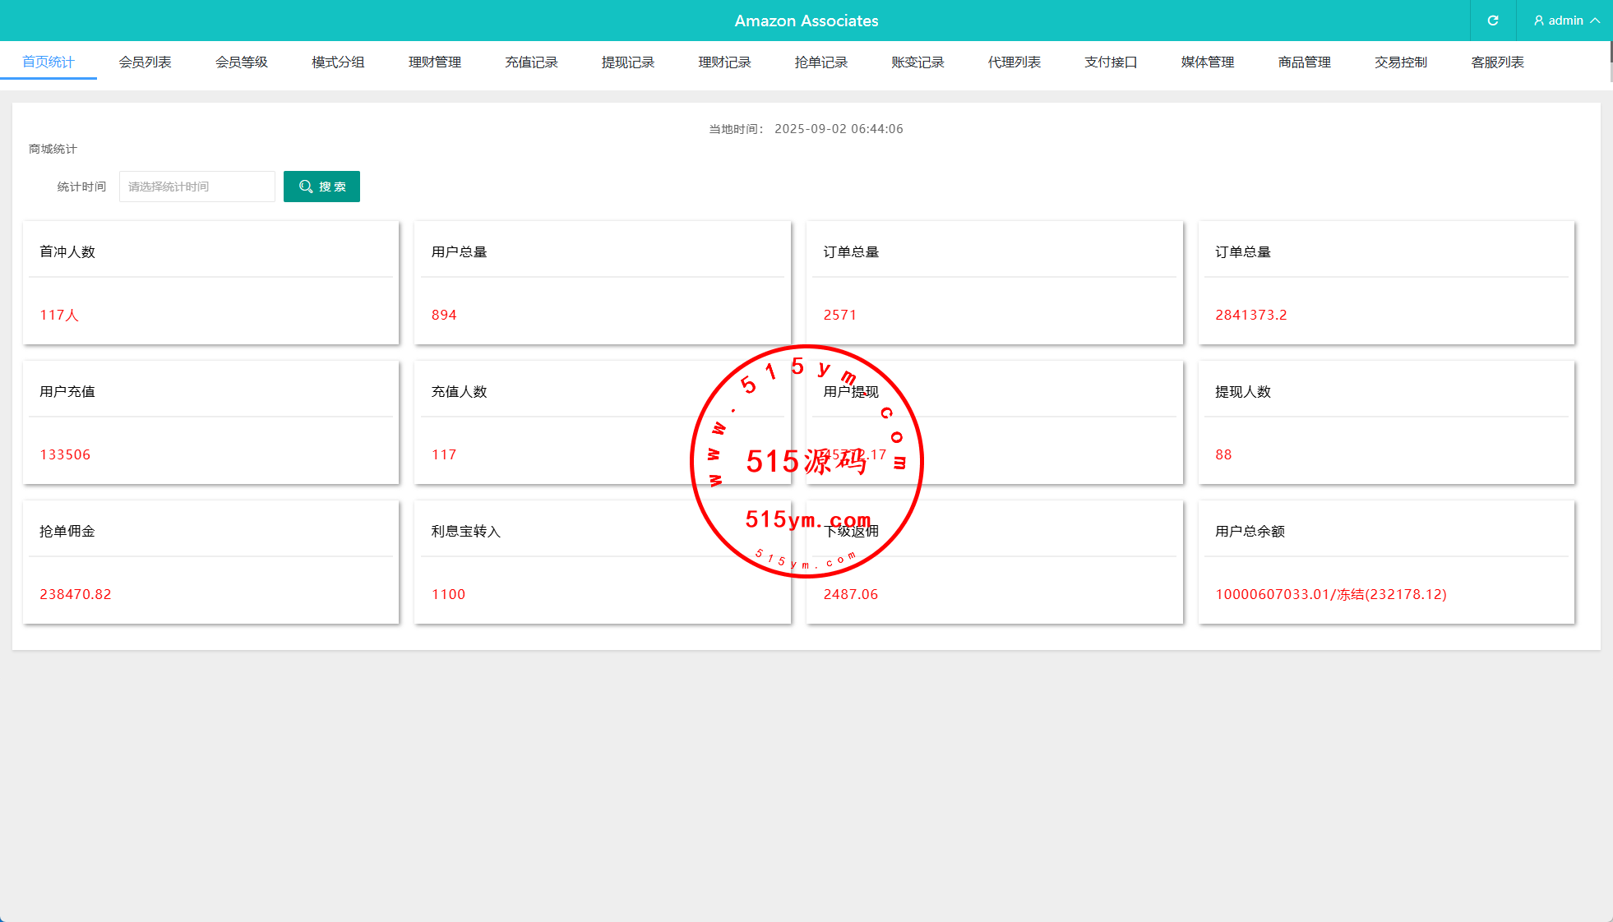Switch to the 抢单记录 tab

[x=820, y=62]
